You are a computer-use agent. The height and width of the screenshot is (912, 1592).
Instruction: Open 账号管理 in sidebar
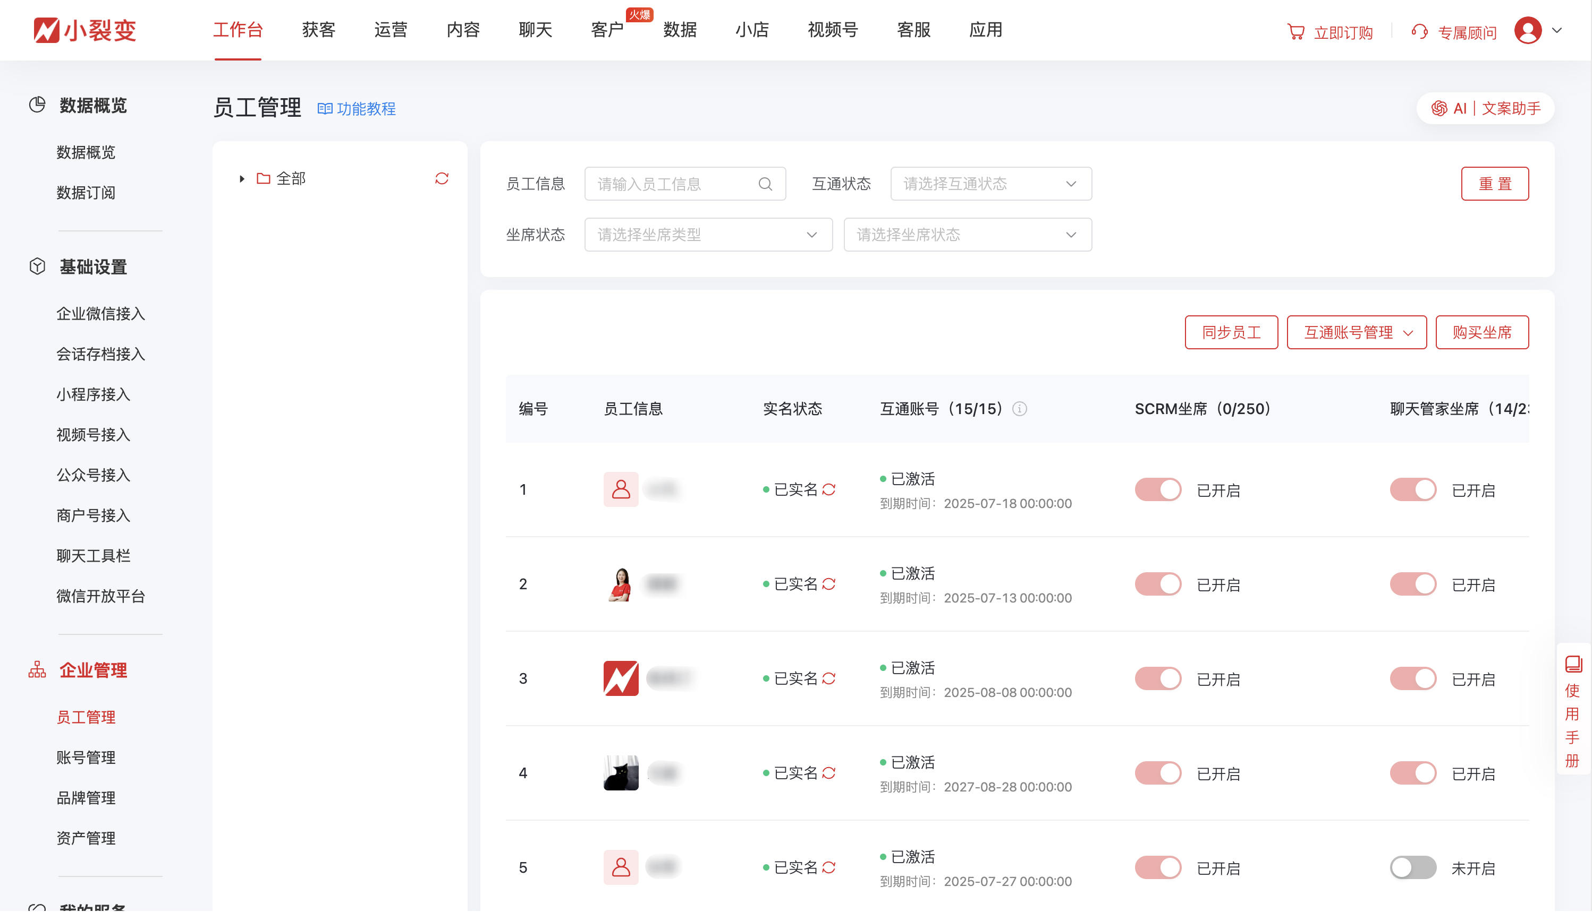coord(86,758)
